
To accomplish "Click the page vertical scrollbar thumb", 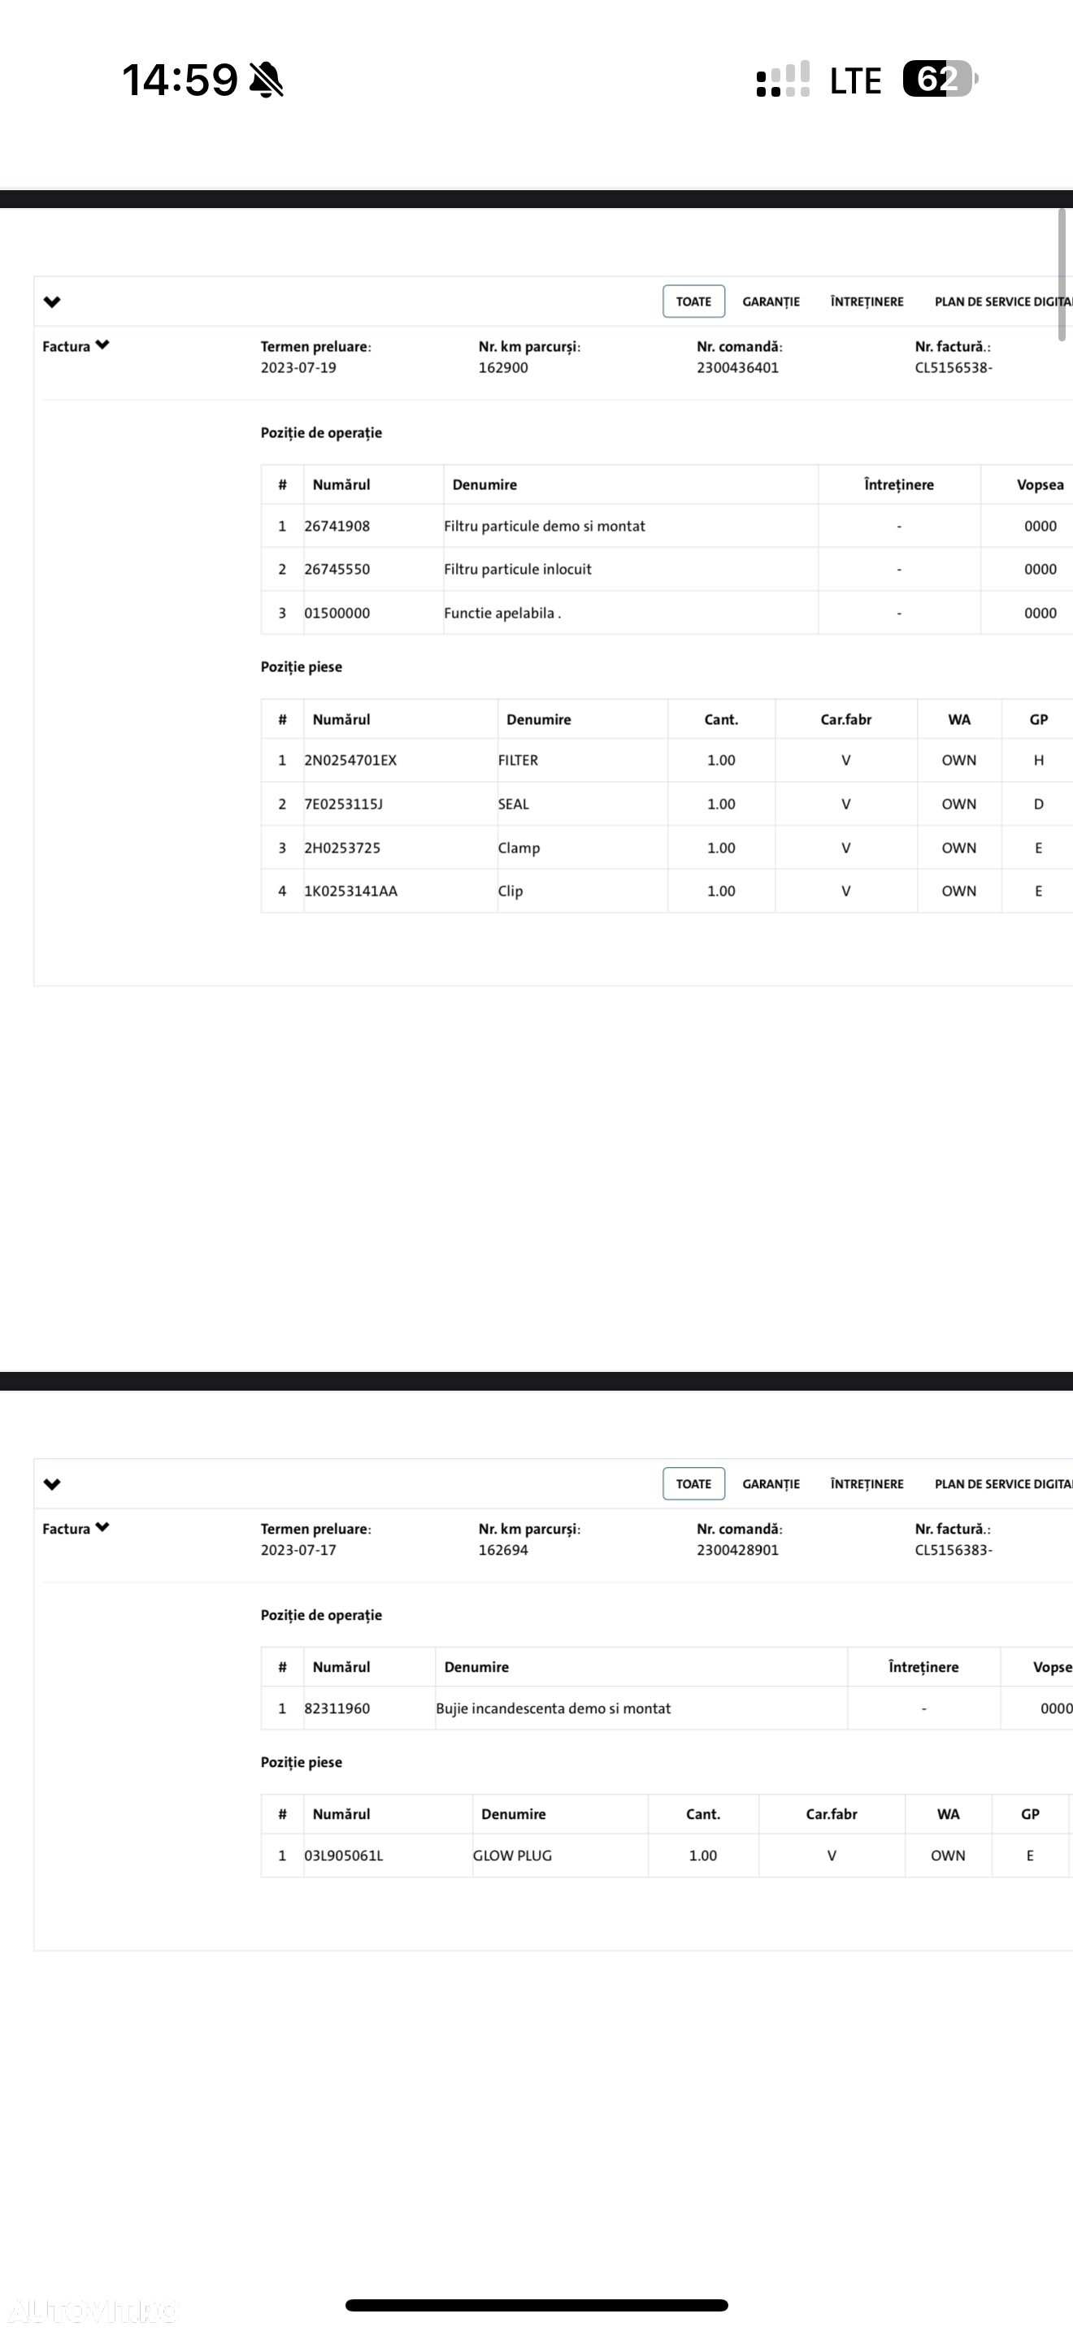I will coord(1063,275).
